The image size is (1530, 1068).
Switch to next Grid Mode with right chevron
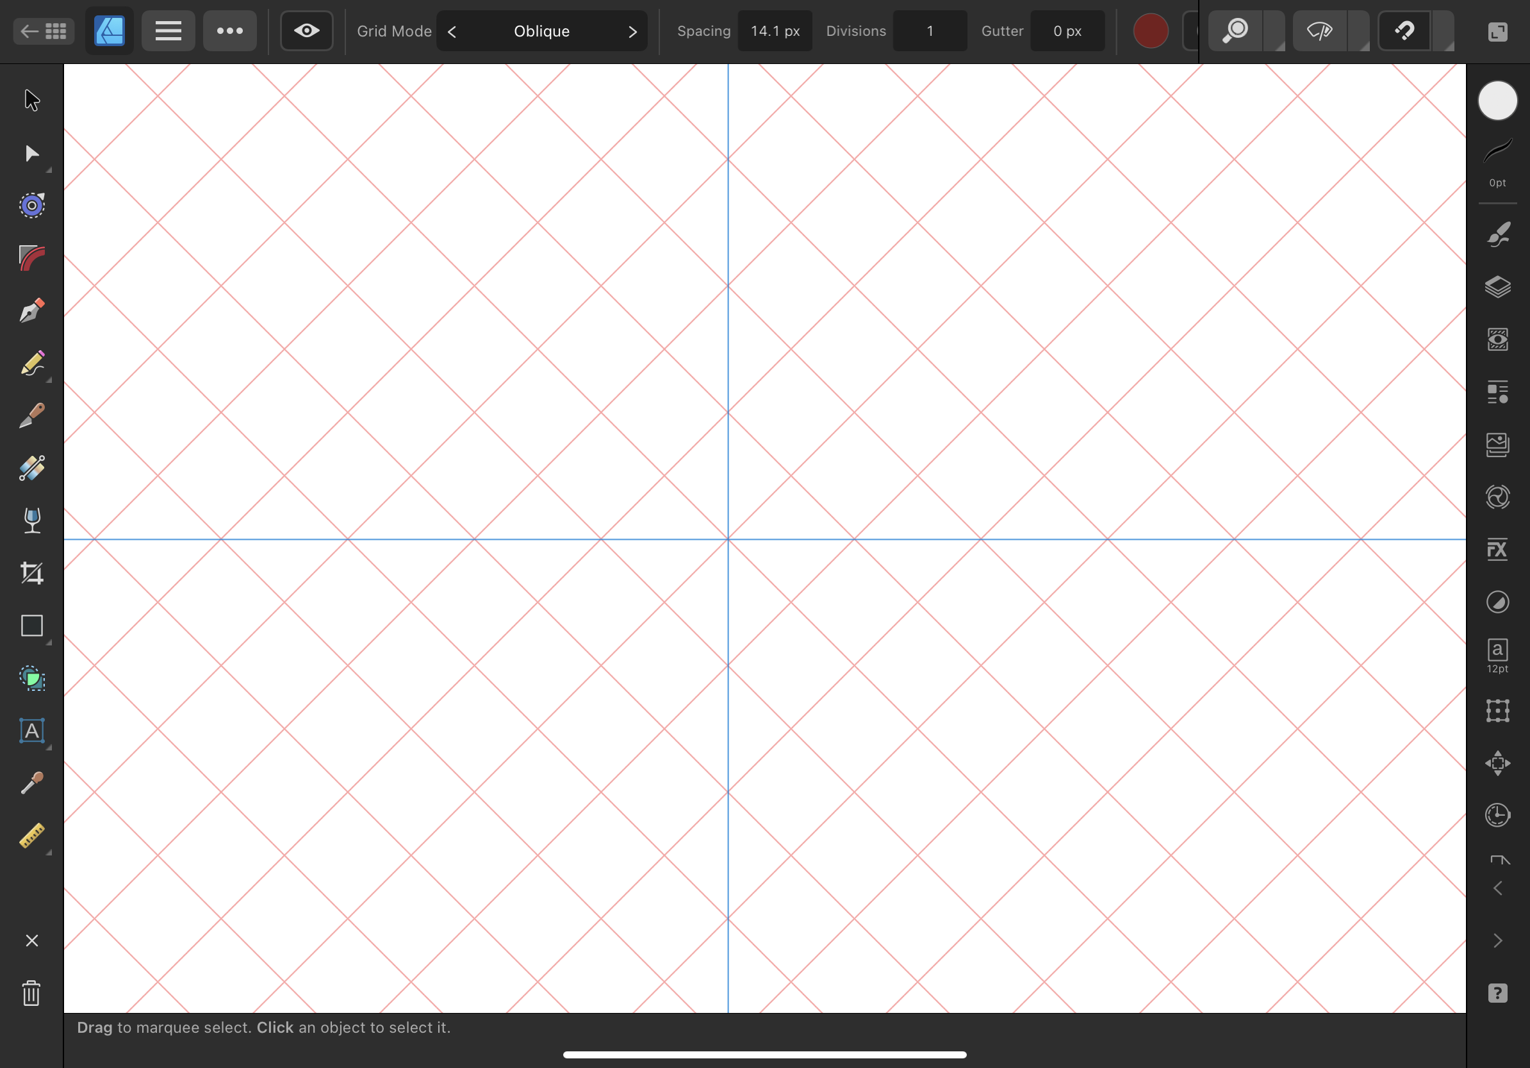pyautogui.click(x=632, y=31)
